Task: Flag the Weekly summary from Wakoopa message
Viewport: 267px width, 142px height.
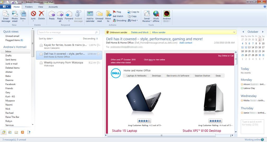Action: (x=99, y=63)
